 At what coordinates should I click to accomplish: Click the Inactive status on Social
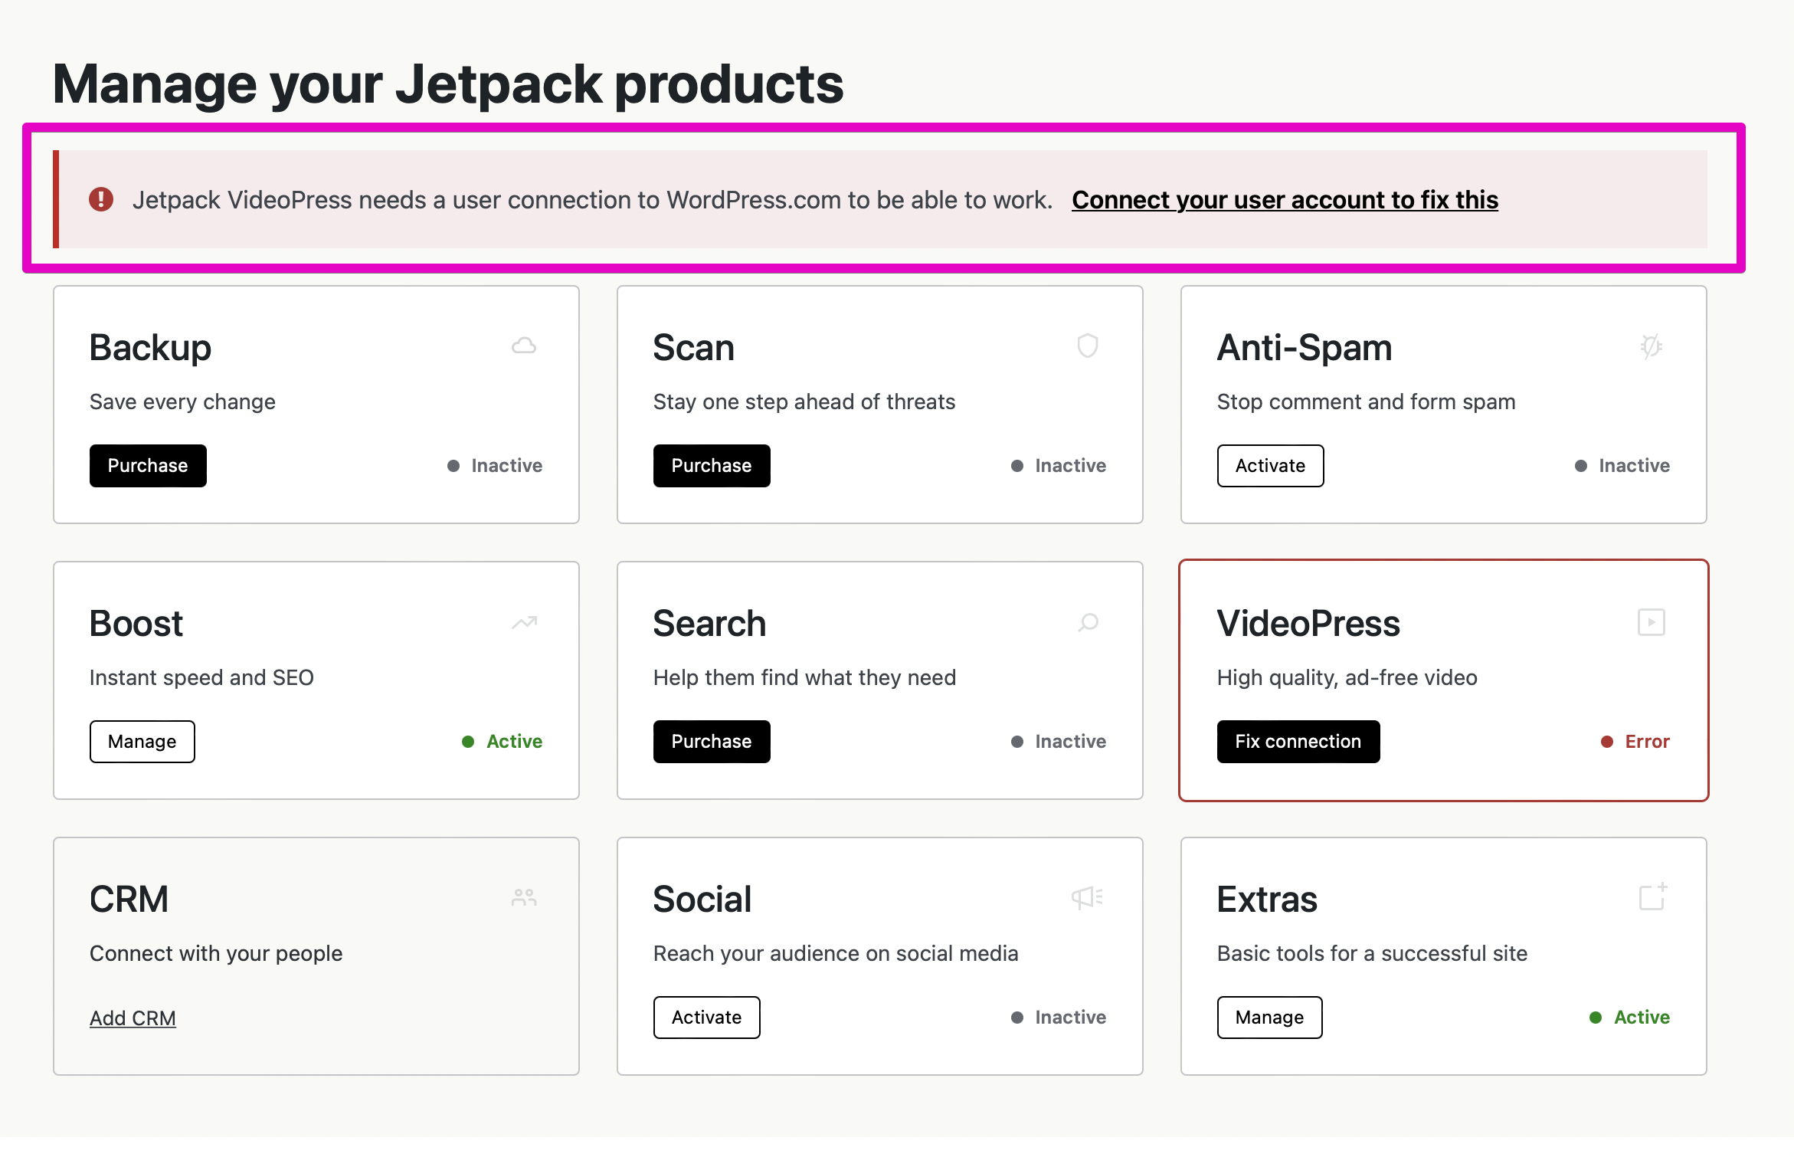[1059, 1018]
